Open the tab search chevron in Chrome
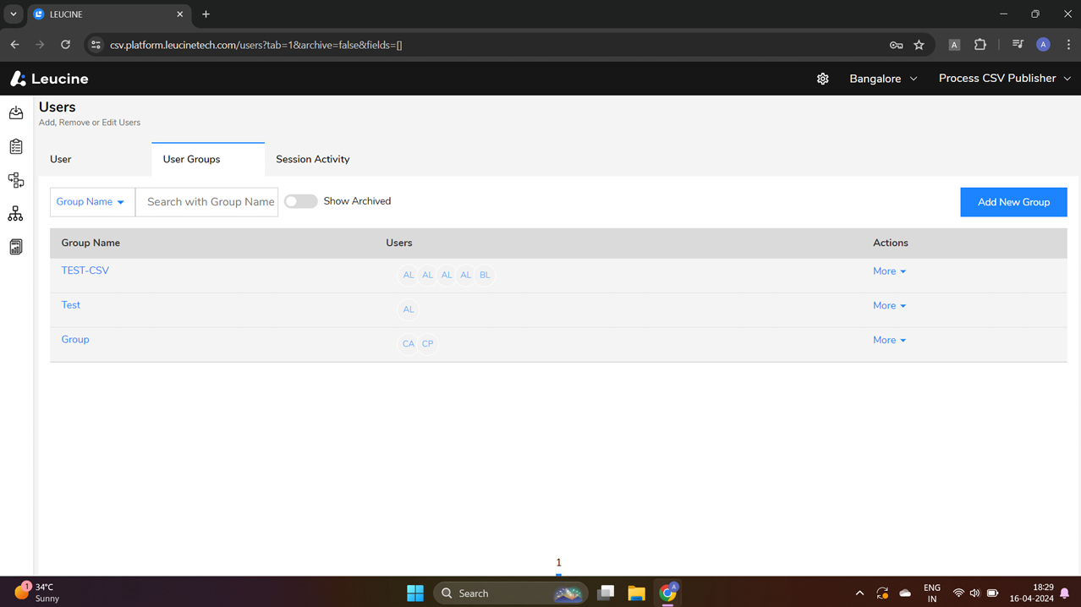The image size is (1081, 607). click(14, 14)
